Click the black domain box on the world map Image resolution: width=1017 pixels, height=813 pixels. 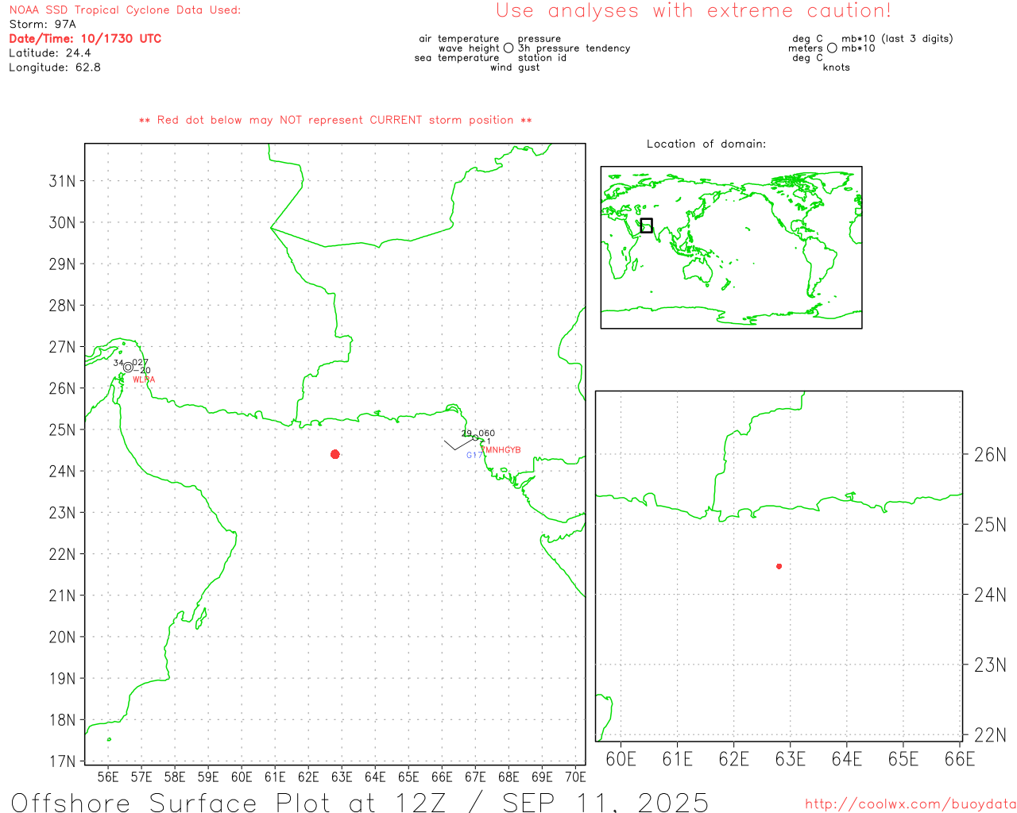(x=647, y=225)
